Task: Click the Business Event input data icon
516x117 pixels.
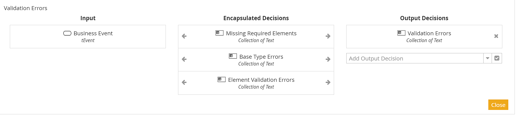Action: (67, 33)
